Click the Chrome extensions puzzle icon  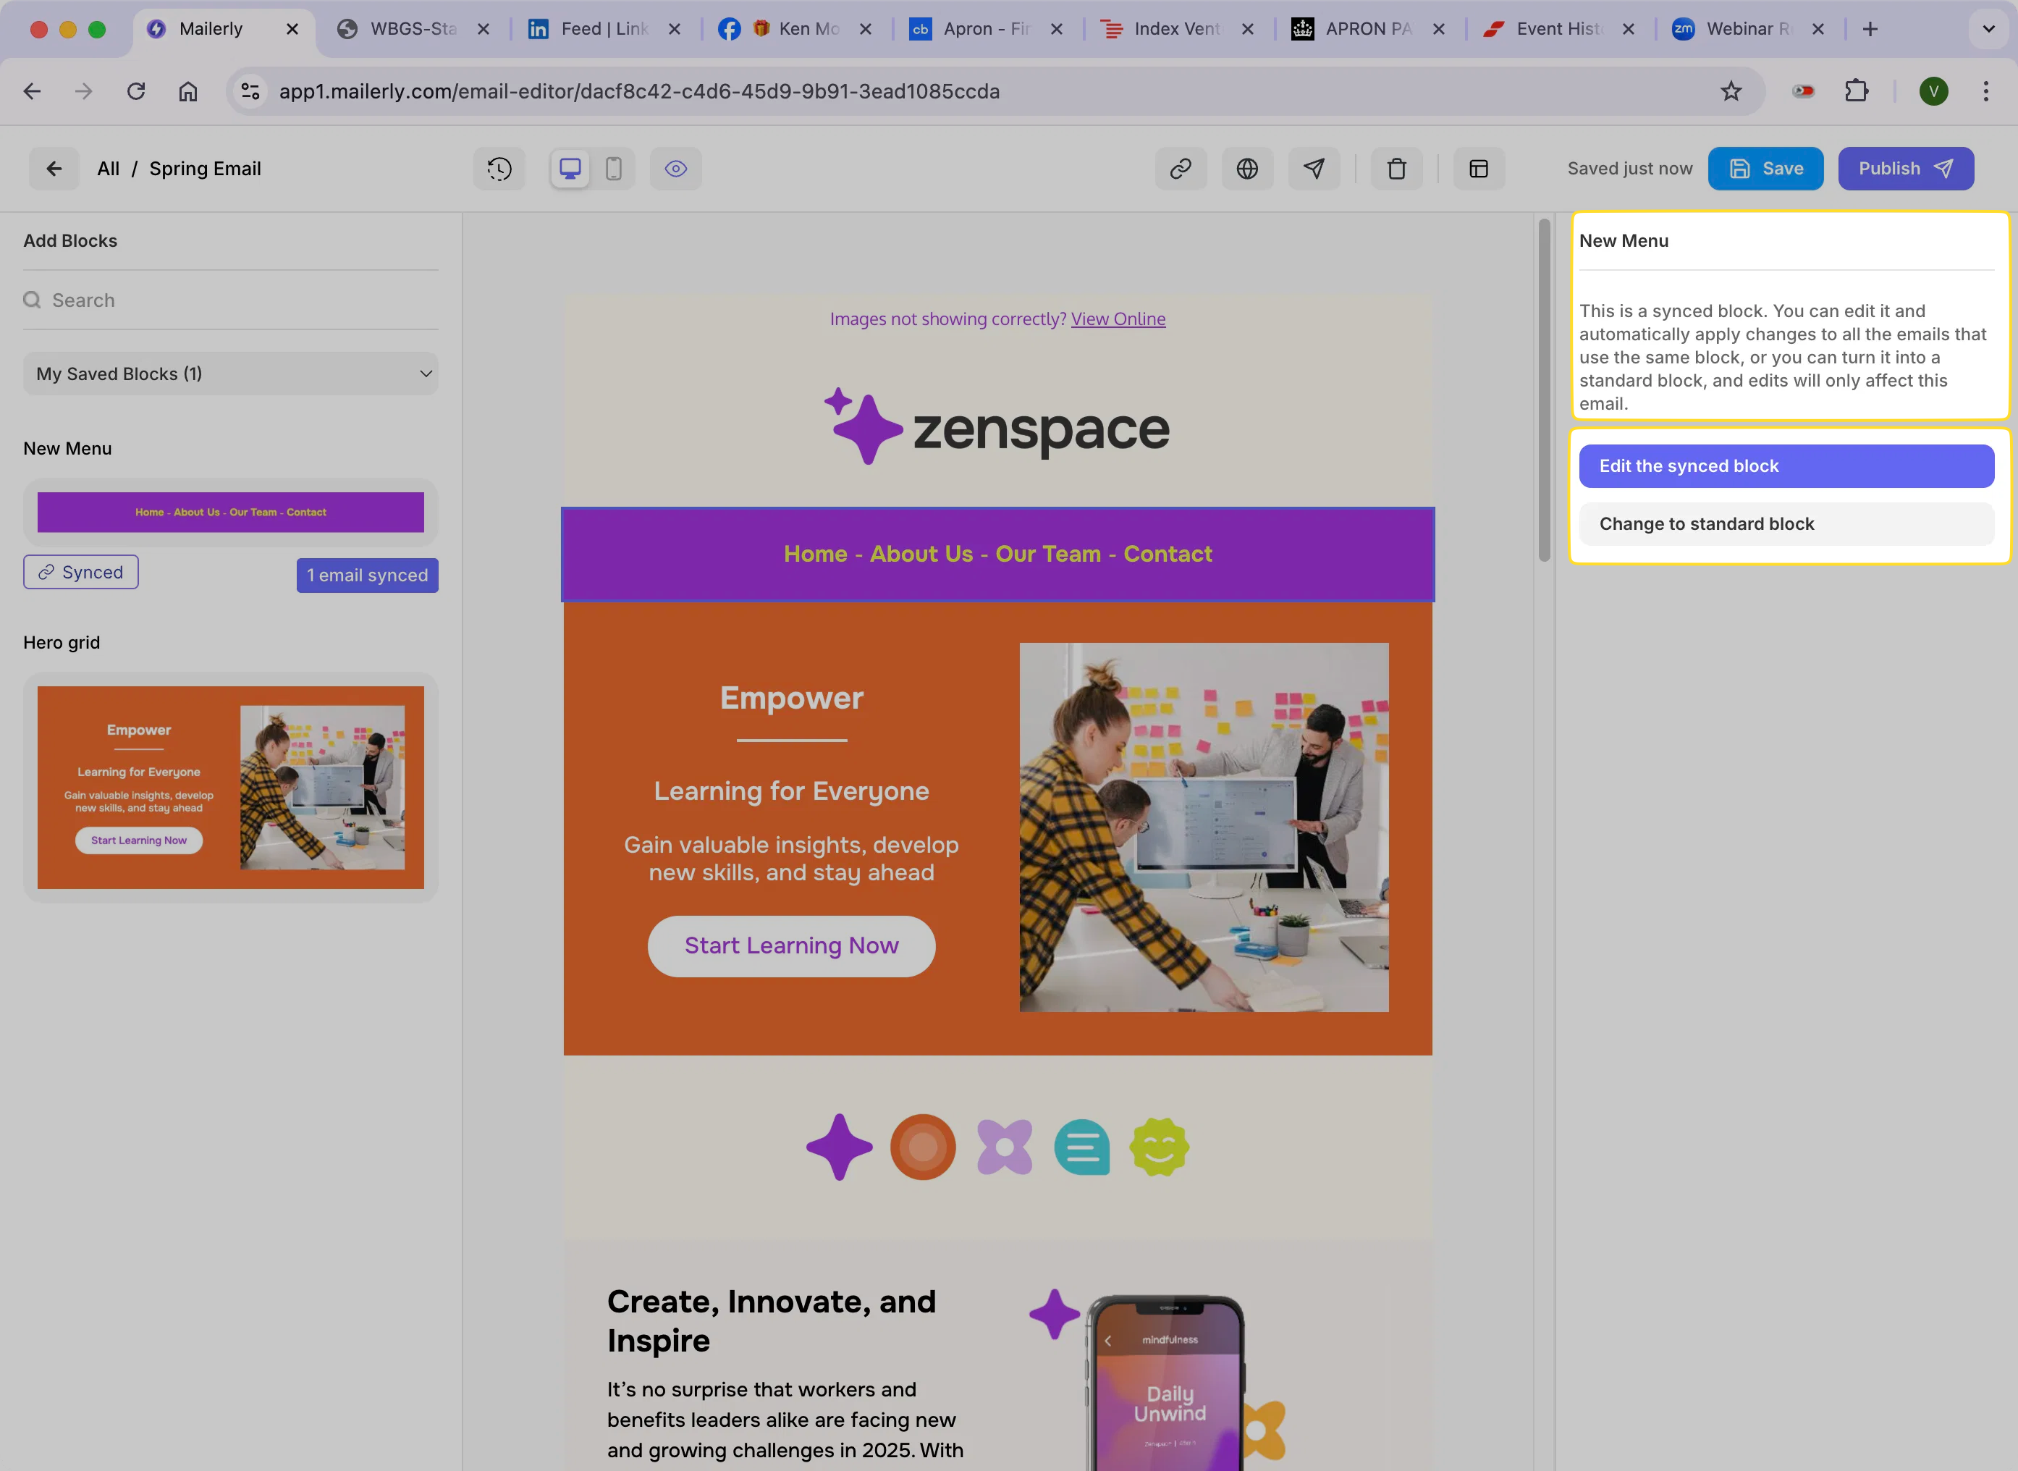(1856, 90)
